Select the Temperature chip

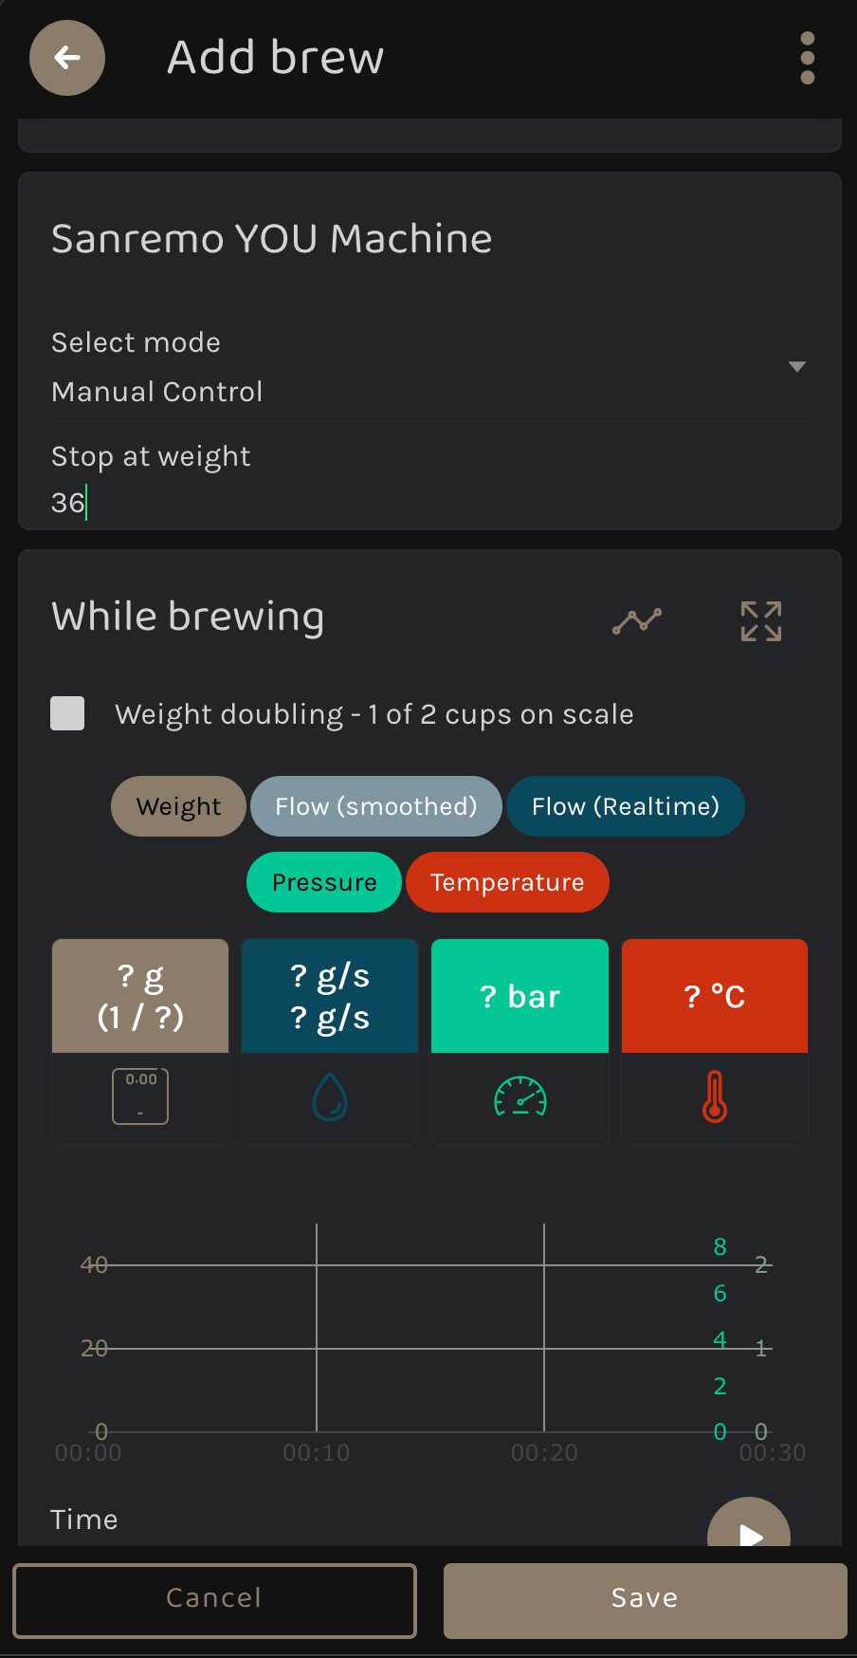tap(507, 882)
